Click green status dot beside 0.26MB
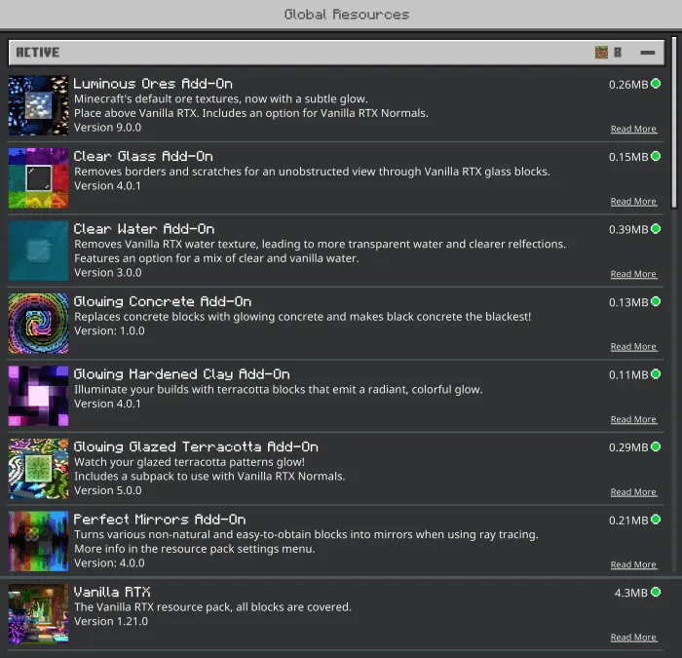682x658 pixels. pos(656,84)
